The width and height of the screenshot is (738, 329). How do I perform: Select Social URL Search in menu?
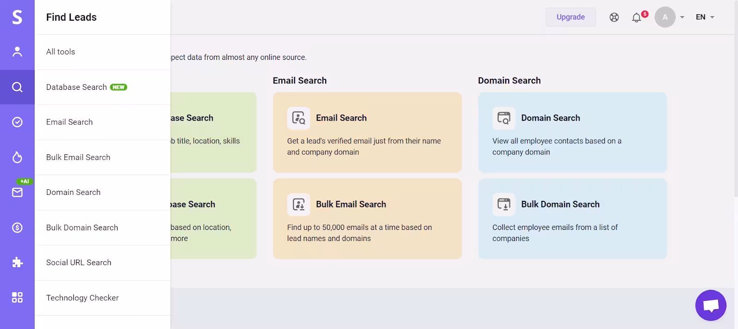tap(79, 263)
